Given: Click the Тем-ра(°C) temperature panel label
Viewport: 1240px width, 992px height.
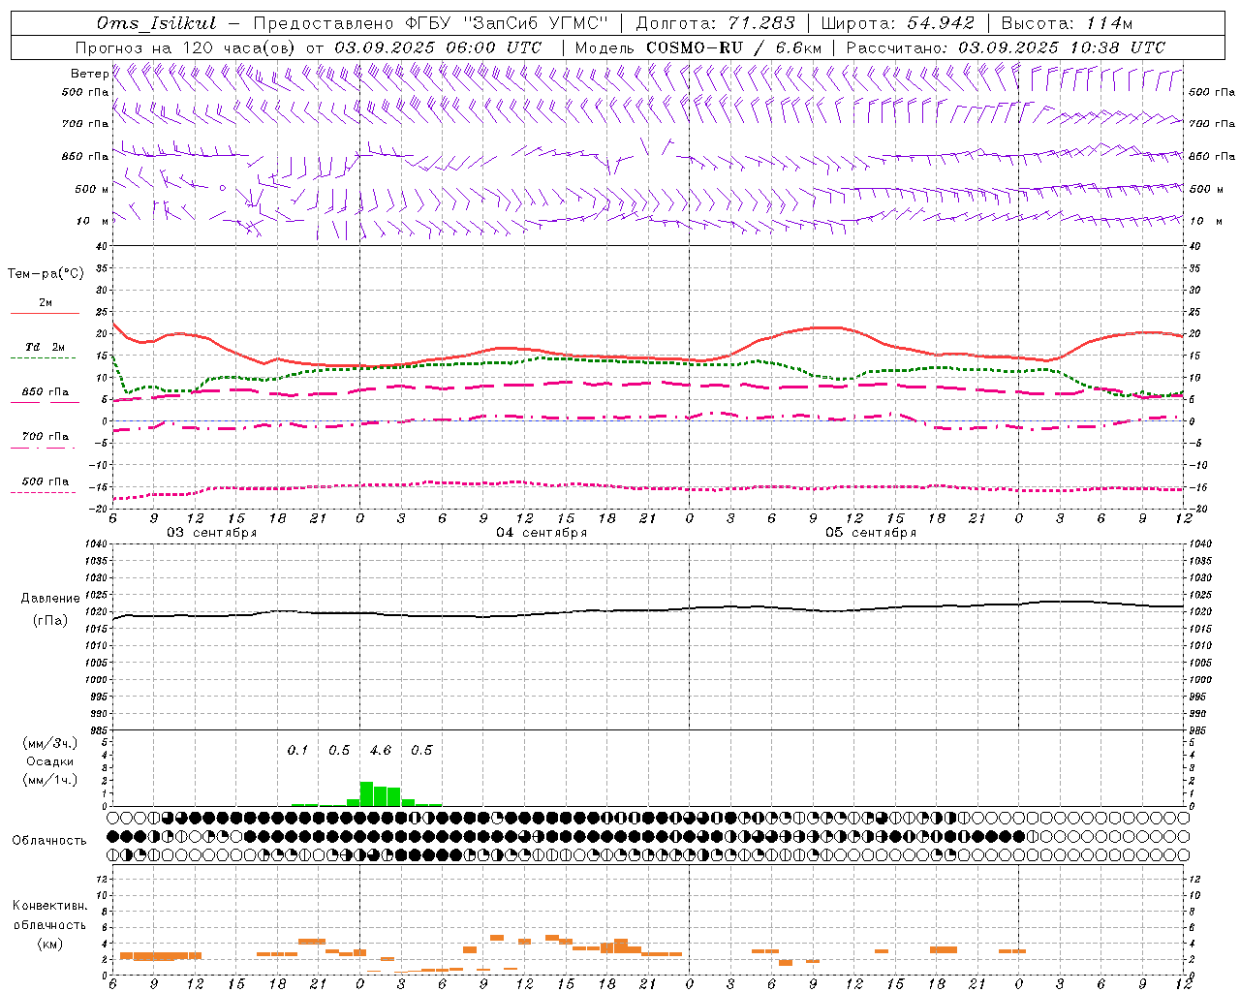Looking at the screenshot, I should [46, 274].
